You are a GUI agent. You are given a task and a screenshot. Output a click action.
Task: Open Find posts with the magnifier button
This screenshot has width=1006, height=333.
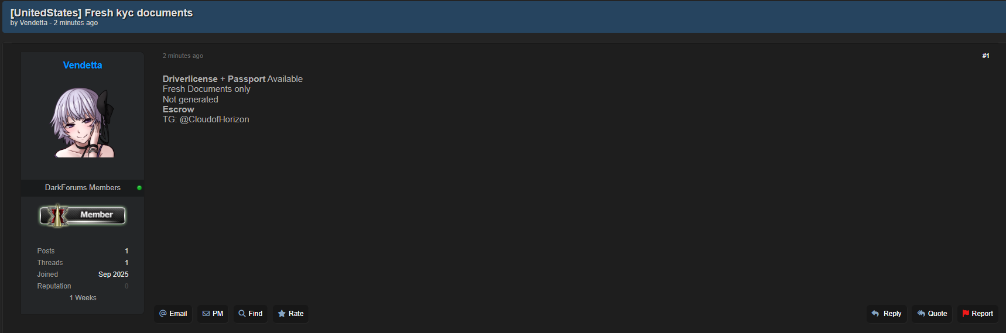coord(250,314)
